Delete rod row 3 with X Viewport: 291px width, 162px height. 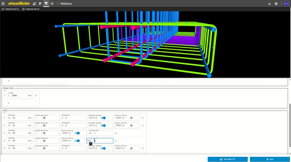(x=116, y=133)
